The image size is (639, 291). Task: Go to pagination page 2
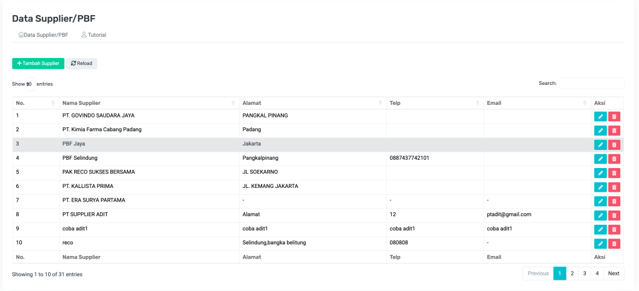coord(572,274)
